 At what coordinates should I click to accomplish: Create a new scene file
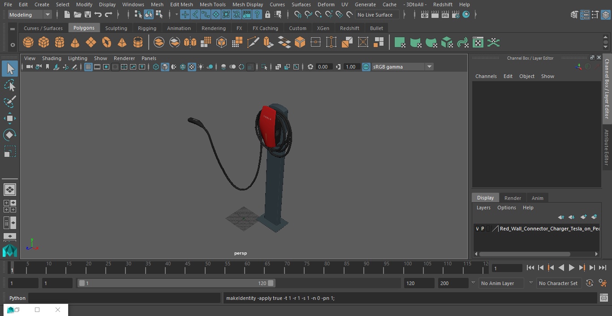pyautogui.click(x=67, y=15)
